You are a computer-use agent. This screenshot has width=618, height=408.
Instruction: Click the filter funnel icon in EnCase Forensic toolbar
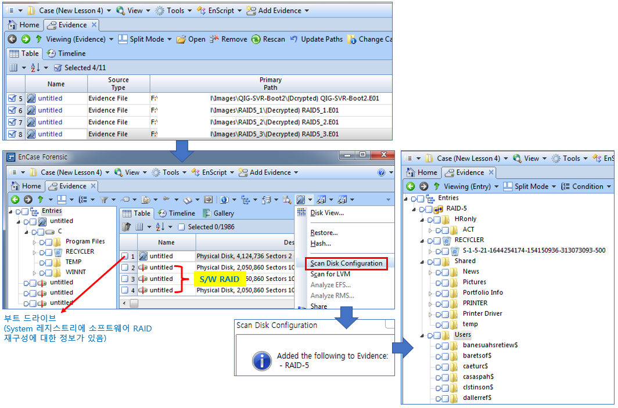[x=103, y=200]
